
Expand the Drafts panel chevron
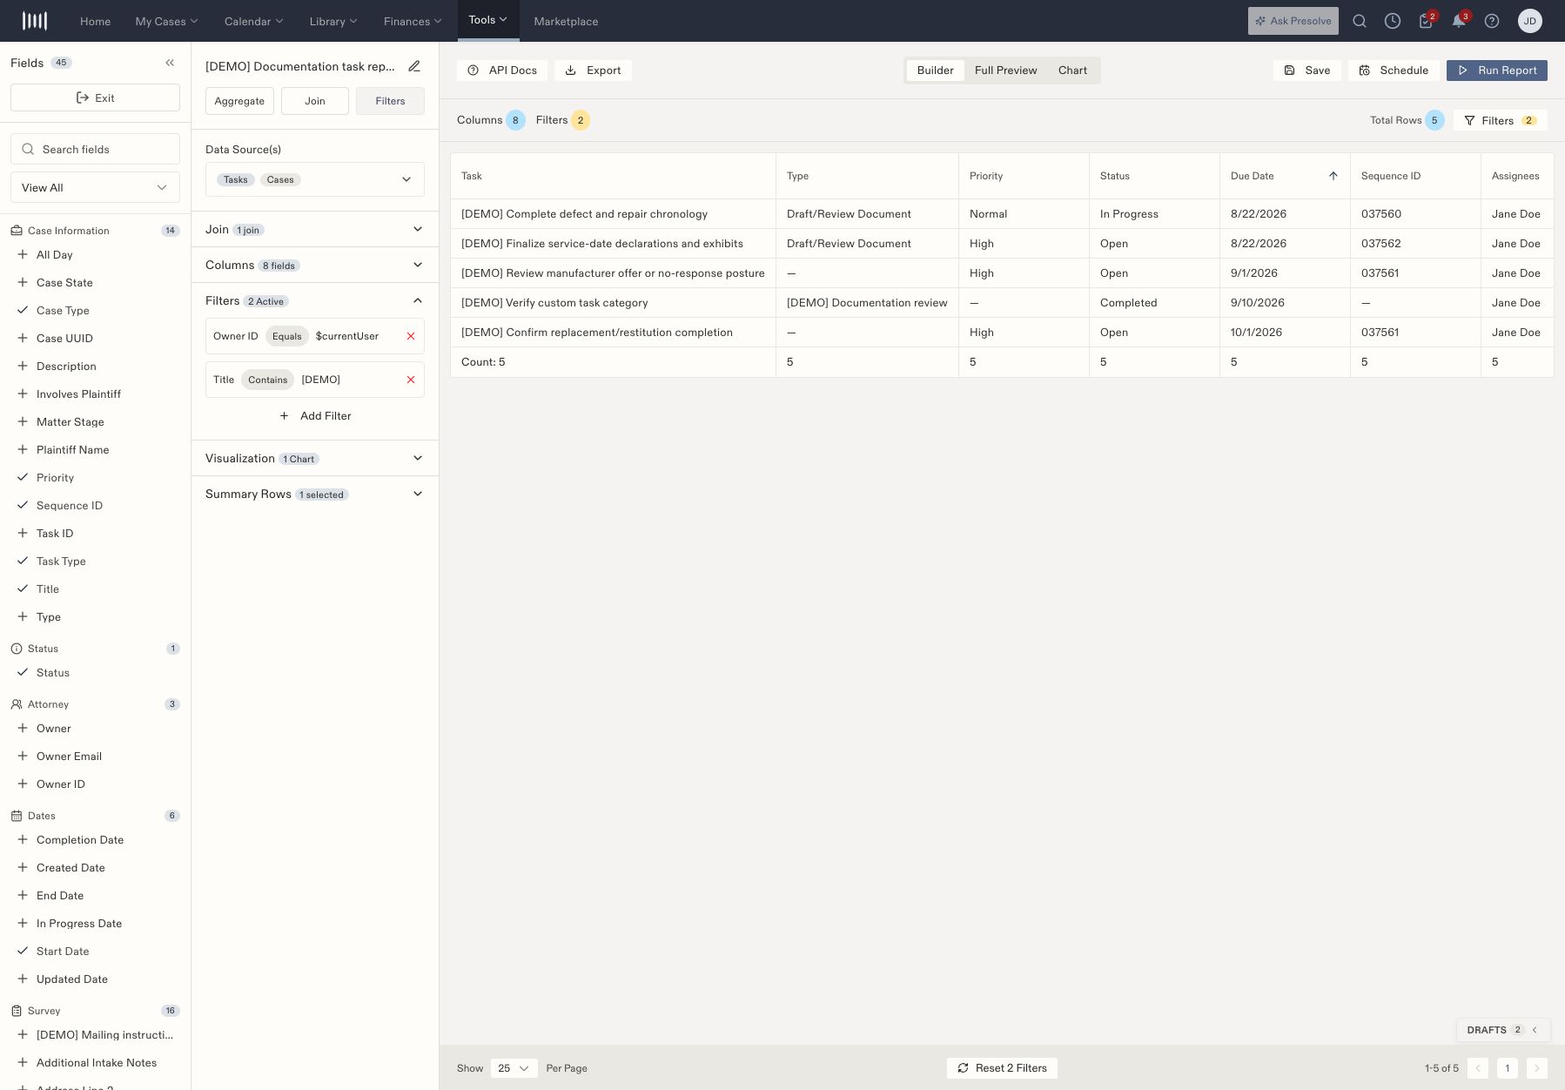coord(1535,1030)
